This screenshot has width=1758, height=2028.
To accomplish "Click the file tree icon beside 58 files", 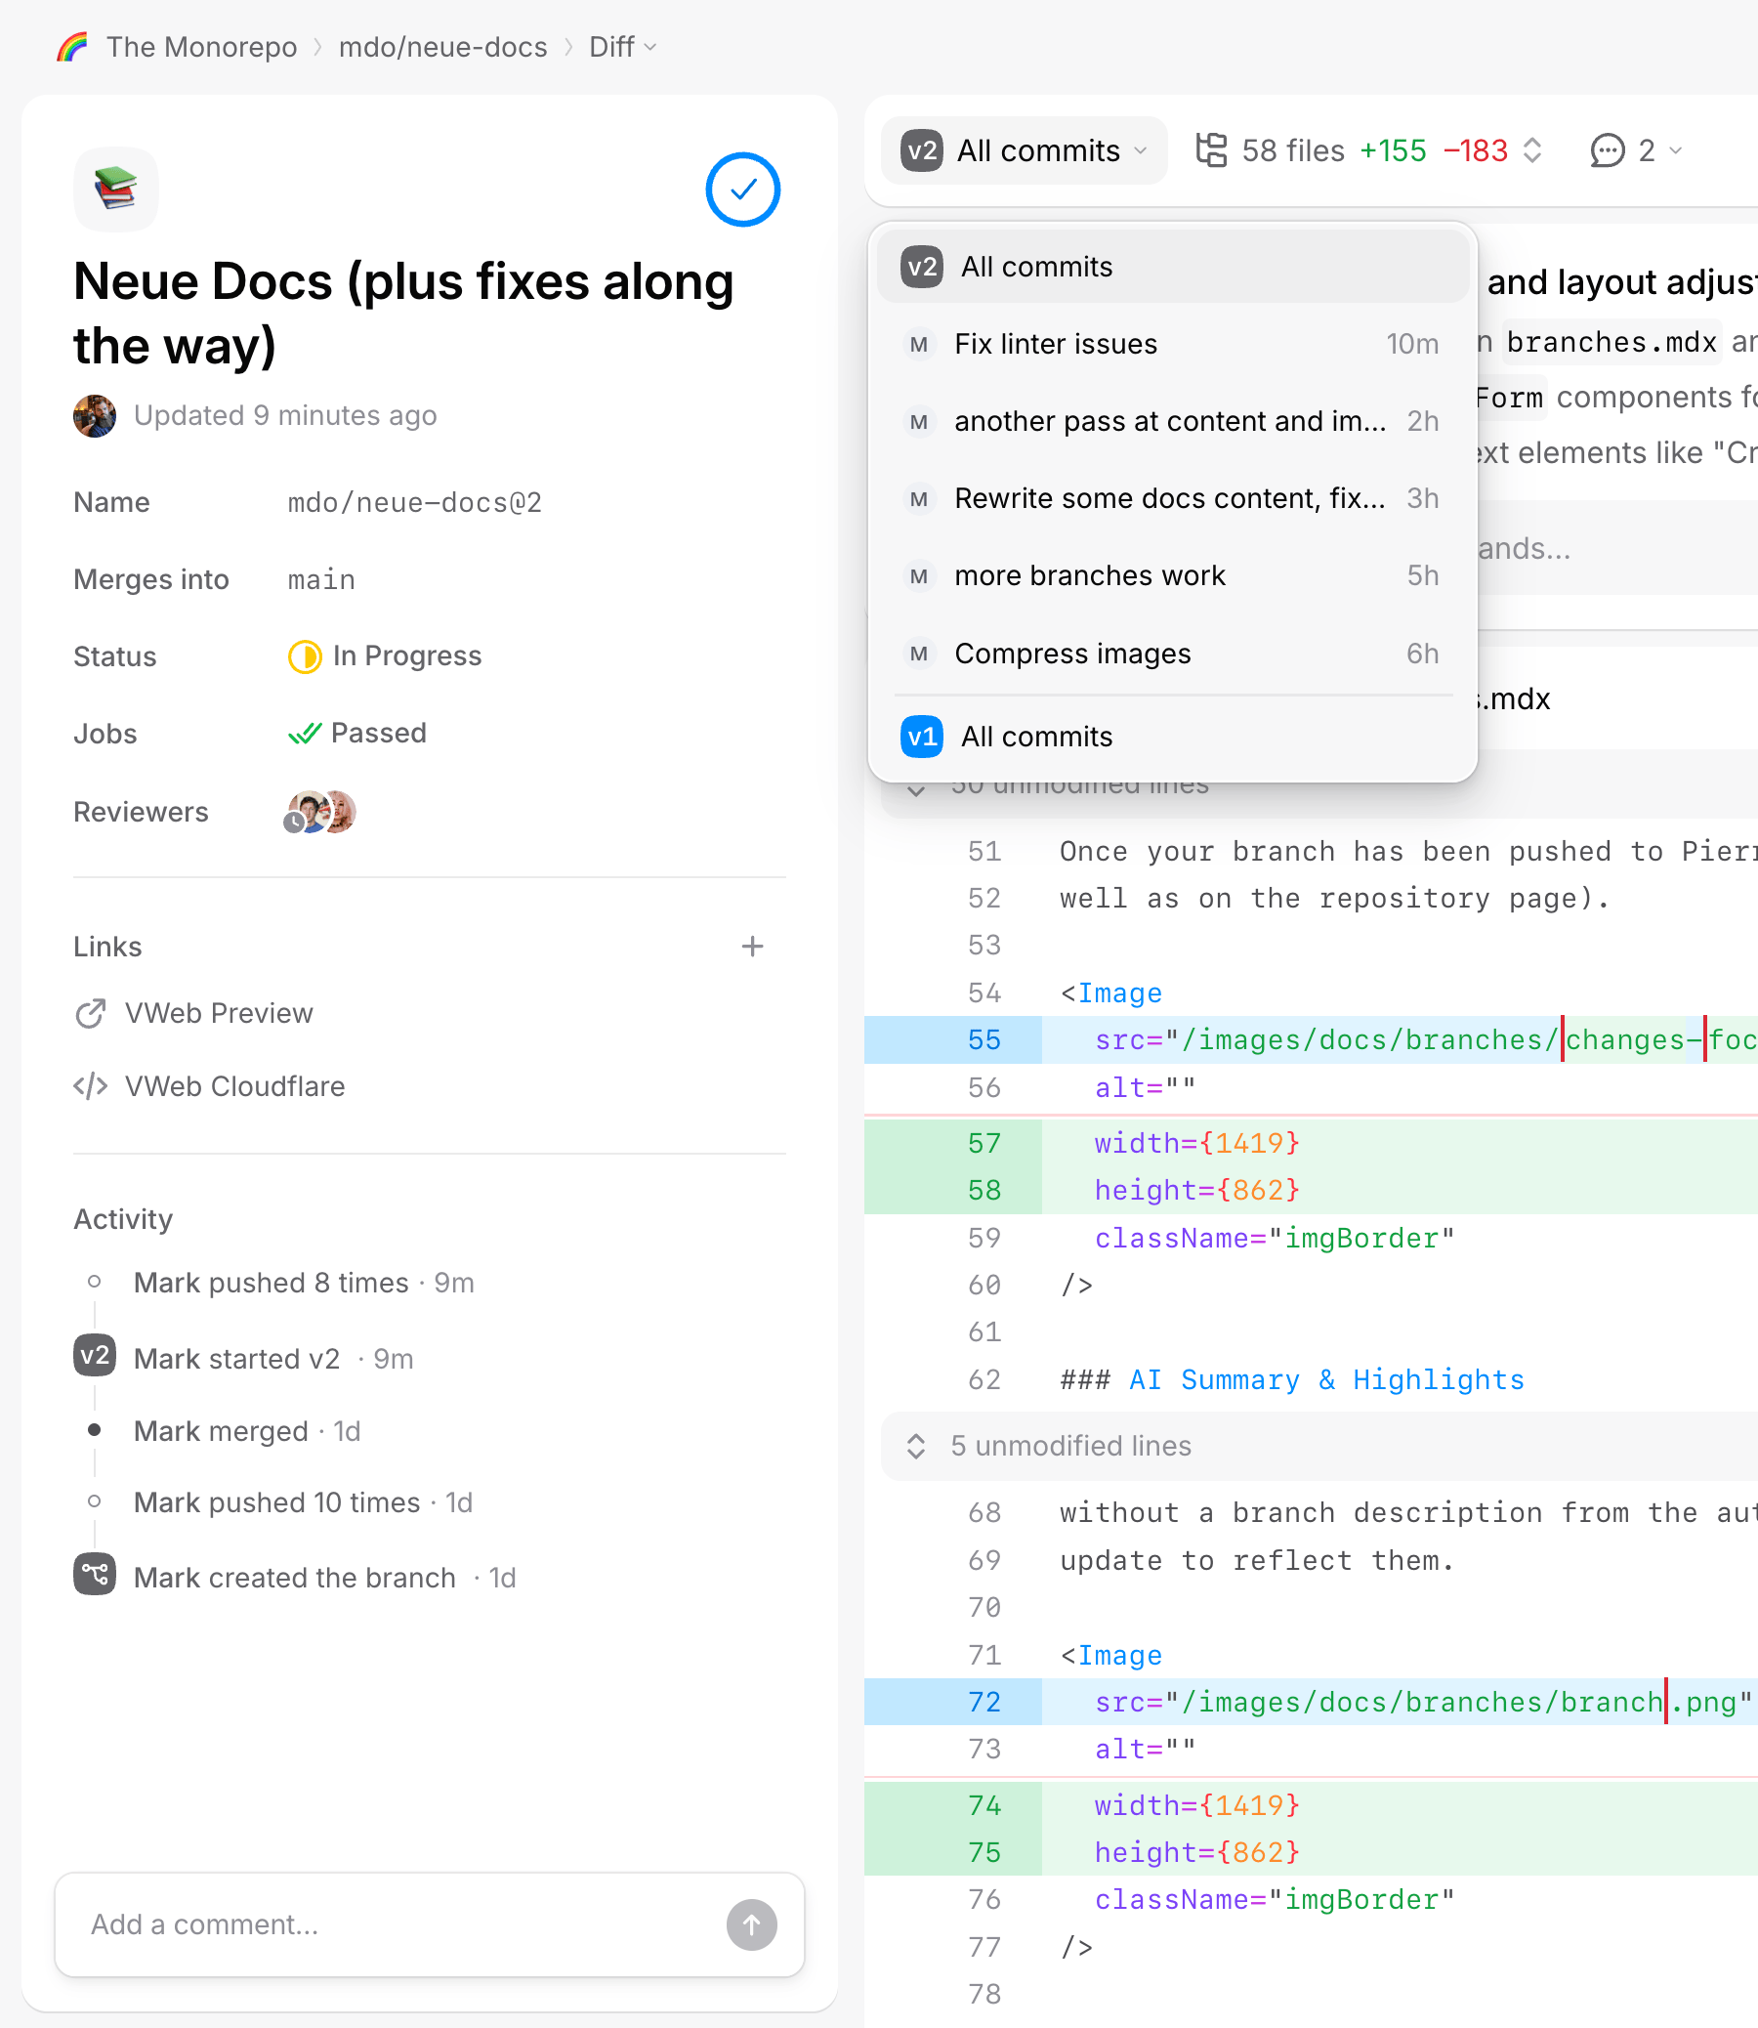I will click(x=1212, y=151).
